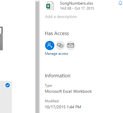Click the Modified label

pyautogui.click(x=52, y=101)
